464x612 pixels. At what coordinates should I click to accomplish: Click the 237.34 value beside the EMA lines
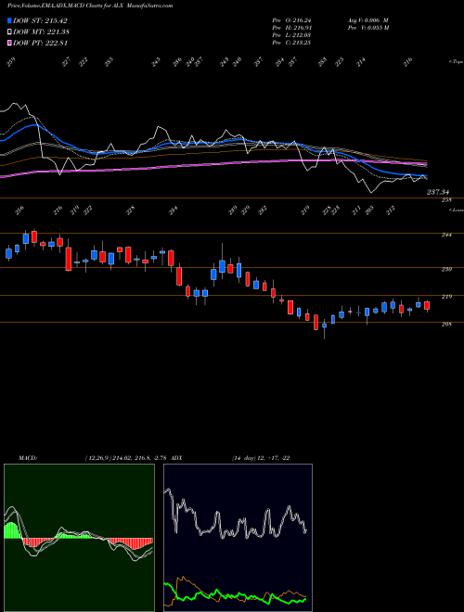pyautogui.click(x=438, y=192)
